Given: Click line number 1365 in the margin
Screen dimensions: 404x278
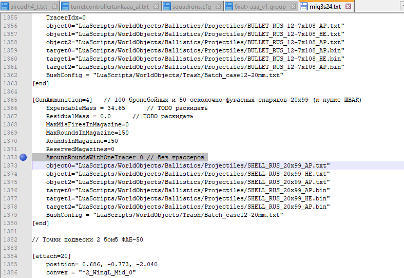Looking at the screenshot, I should [10, 100].
